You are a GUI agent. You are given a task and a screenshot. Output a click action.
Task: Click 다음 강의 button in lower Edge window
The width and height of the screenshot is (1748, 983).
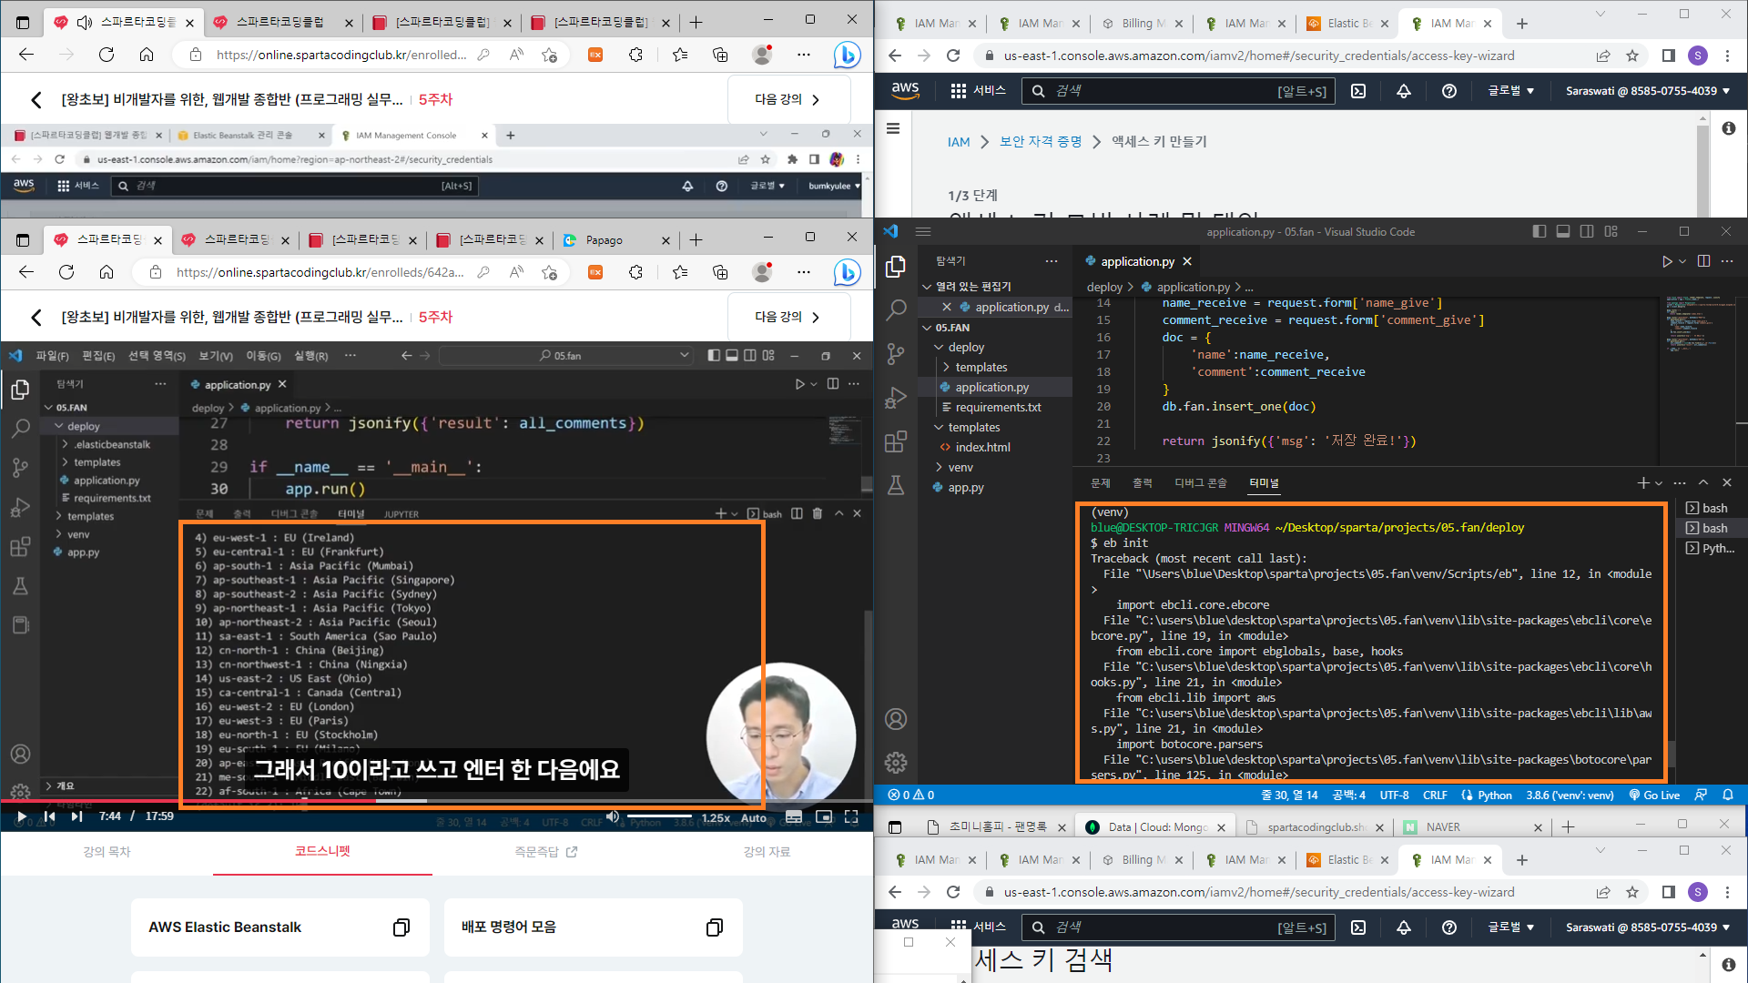(x=788, y=317)
